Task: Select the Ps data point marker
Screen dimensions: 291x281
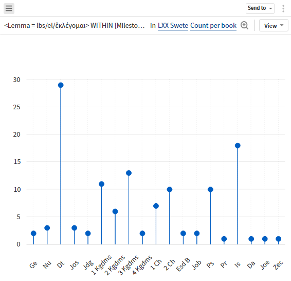Action: 210,189
